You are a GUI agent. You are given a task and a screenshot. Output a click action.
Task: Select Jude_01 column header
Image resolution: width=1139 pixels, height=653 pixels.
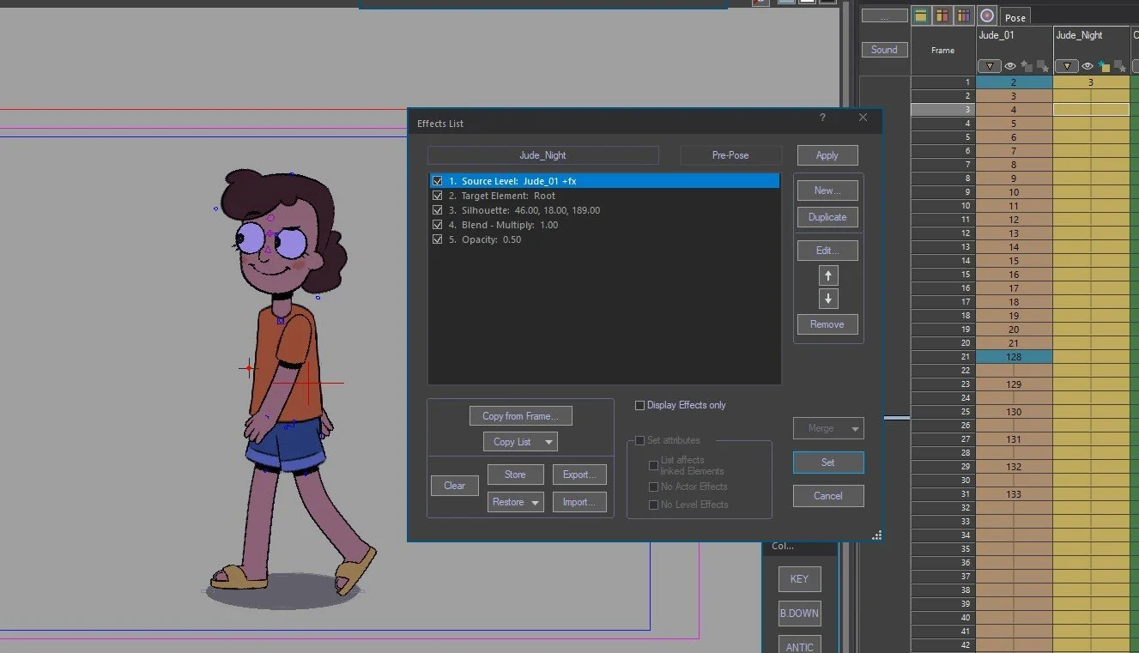[x=997, y=35]
